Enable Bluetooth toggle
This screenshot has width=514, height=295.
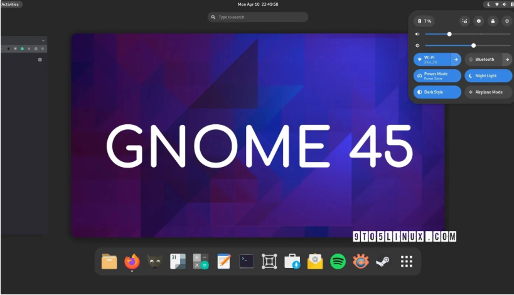483,60
